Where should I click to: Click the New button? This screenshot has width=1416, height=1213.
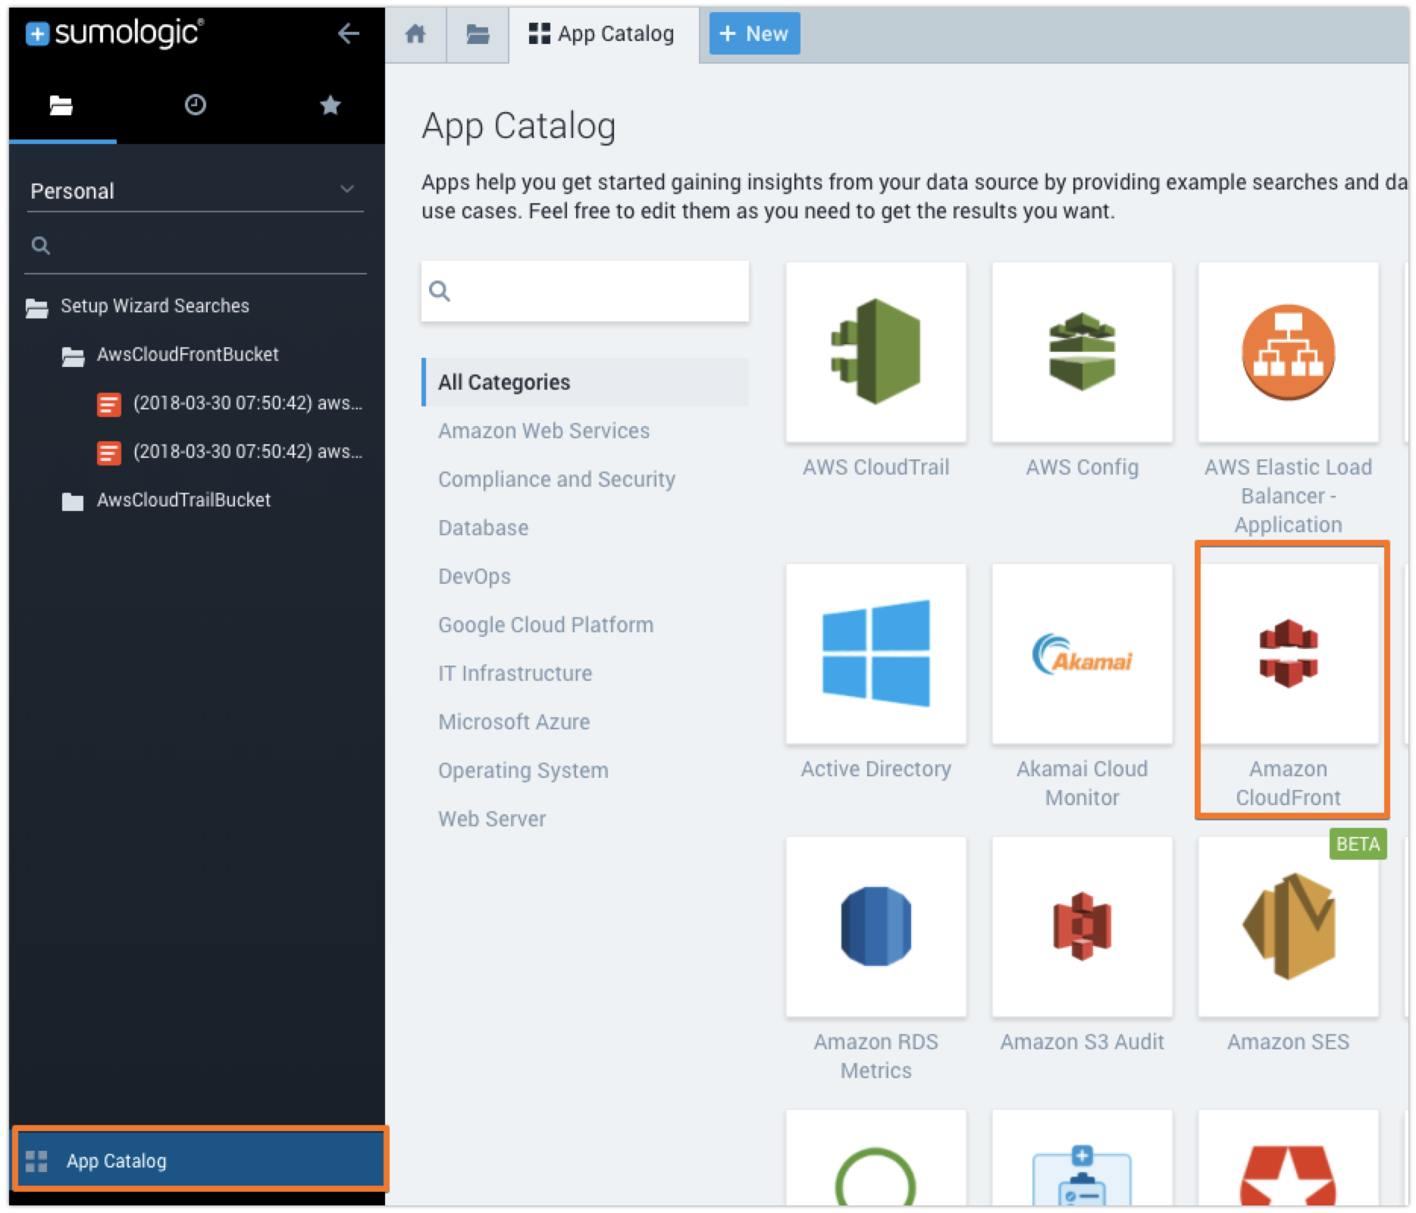[x=753, y=33]
